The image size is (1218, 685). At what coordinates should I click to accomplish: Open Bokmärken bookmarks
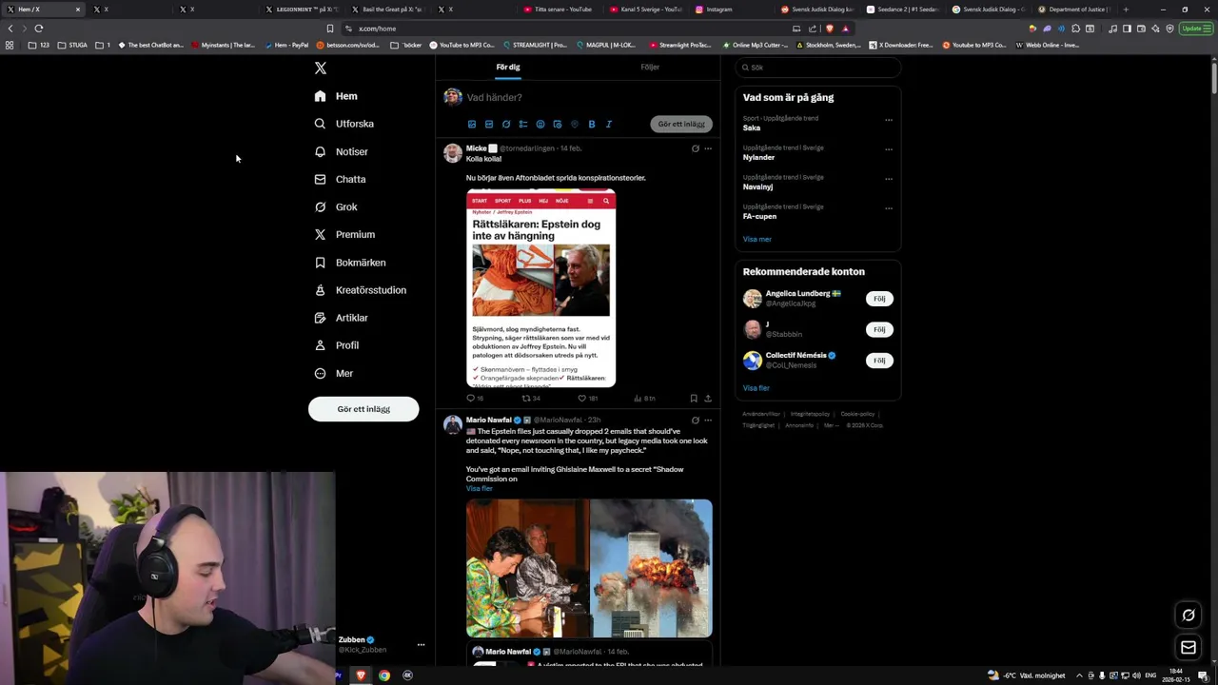[x=349, y=263]
